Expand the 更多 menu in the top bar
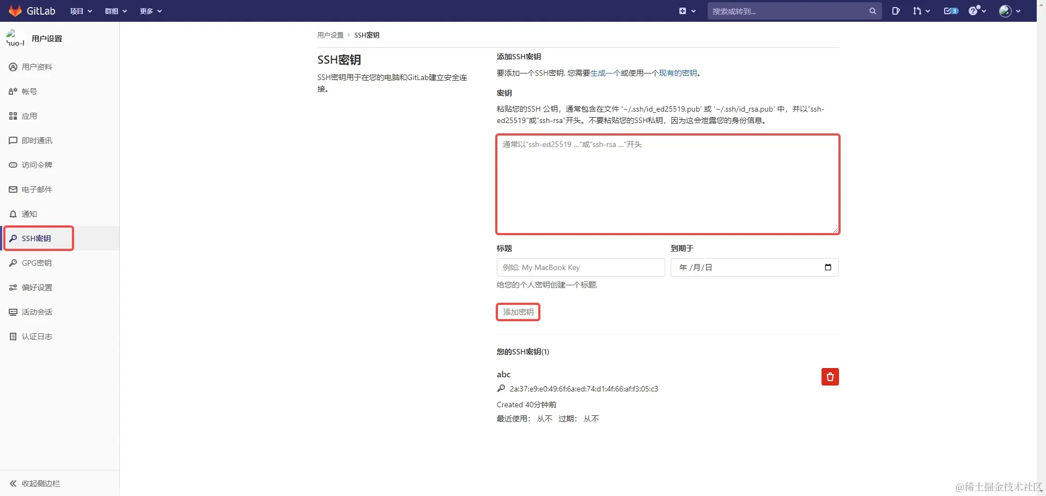The height and width of the screenshot is (496, 1046). 151,11
